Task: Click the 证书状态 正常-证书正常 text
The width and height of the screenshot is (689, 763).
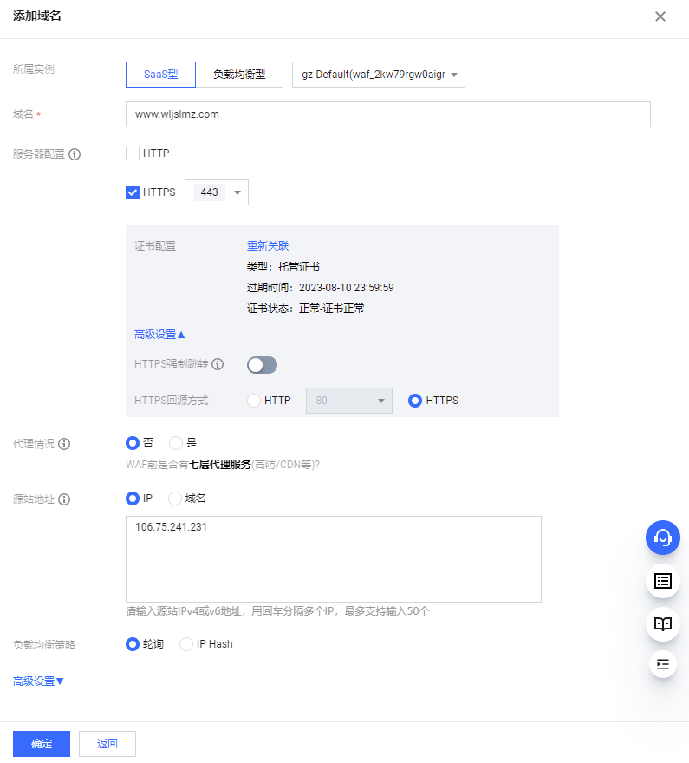Action: click(305, 309)
